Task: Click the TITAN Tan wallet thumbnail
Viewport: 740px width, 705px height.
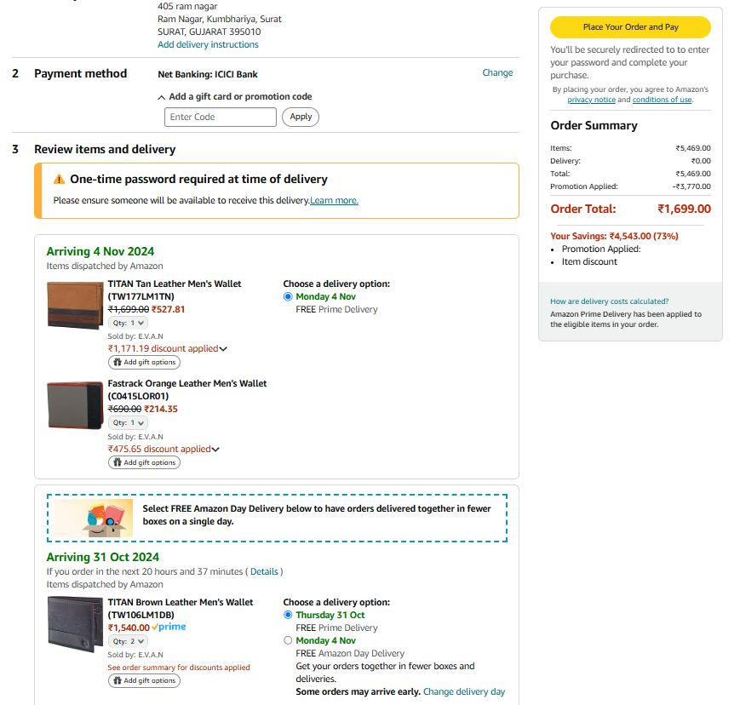Action: click(x=75, y=306)
